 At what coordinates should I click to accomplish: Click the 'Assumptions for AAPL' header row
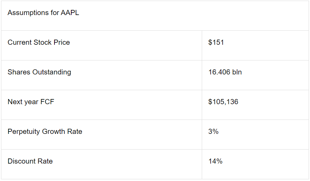point(155,16)
